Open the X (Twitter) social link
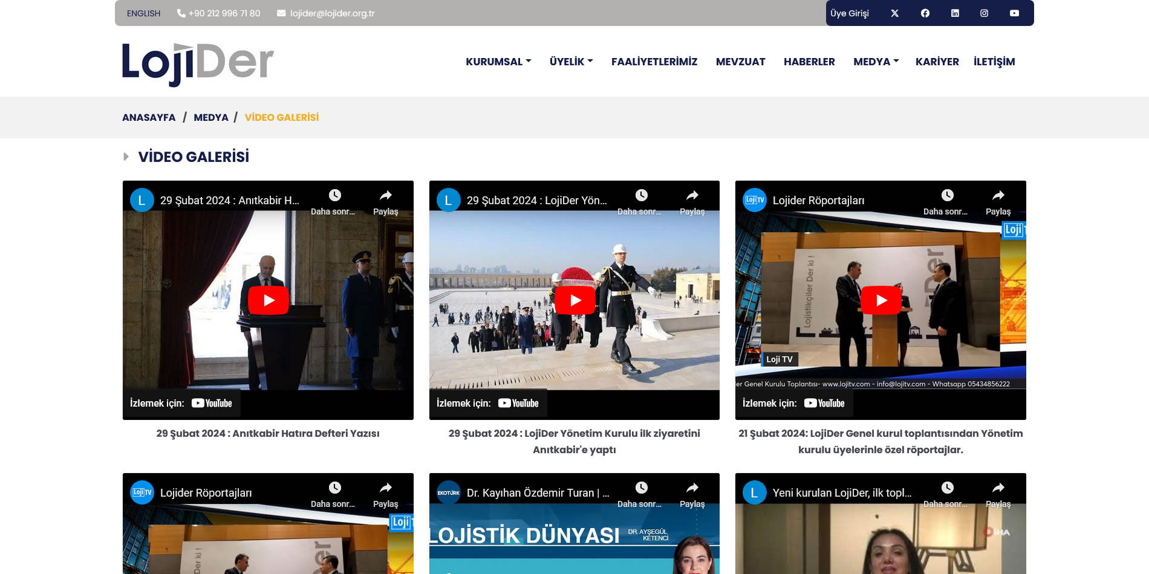Viewport: 1149px width, 574px height. pos(894,13)
